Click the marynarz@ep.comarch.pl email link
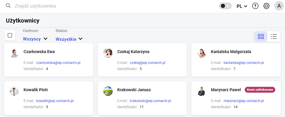Screen dimensions: 285x117 [x=244, y=101]
